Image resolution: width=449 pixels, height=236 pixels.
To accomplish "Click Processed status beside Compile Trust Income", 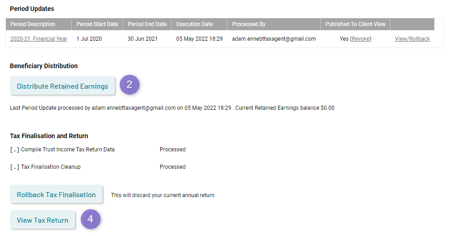I will click(173, 150).
